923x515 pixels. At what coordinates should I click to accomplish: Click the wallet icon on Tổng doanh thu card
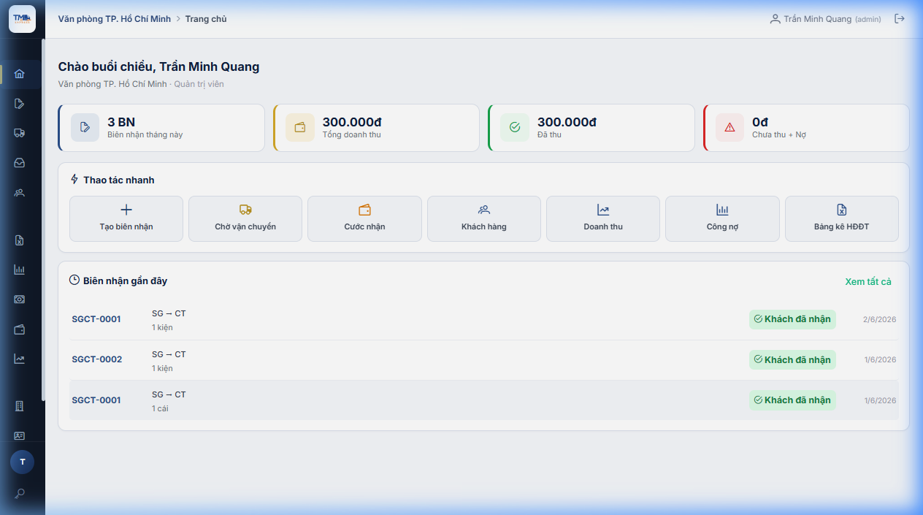pos(300,127)
